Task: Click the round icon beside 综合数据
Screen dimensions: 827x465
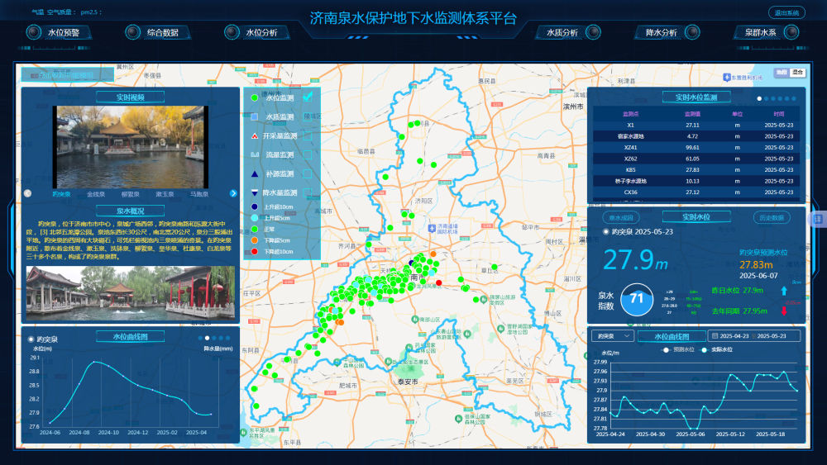Action: point(132,32)
